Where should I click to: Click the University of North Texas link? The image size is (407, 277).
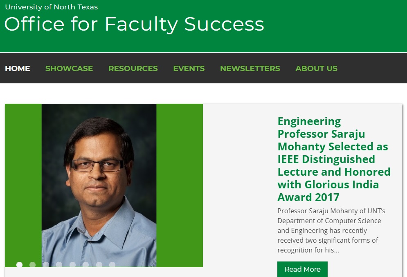(x=52, y=7)
